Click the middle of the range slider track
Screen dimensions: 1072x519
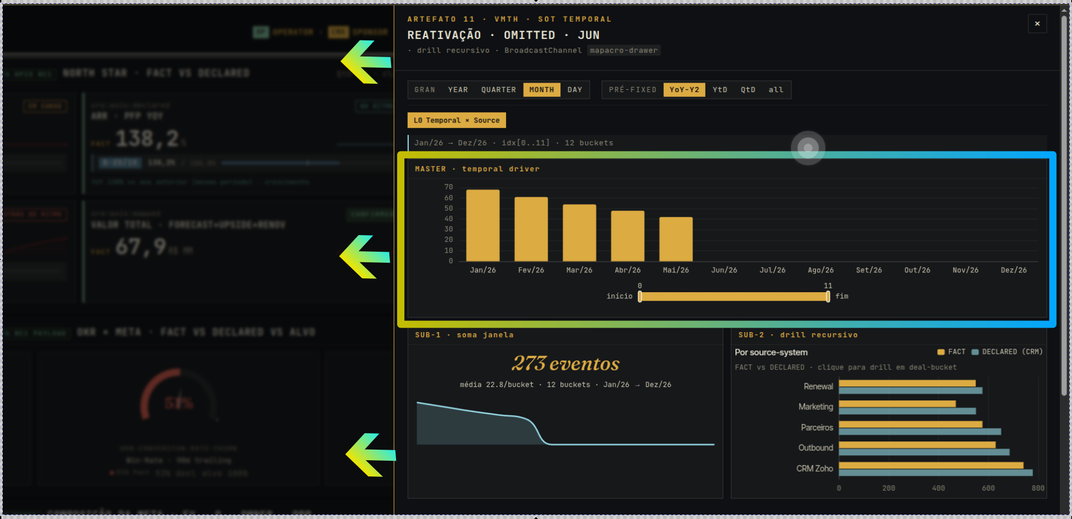pos(734,297)
